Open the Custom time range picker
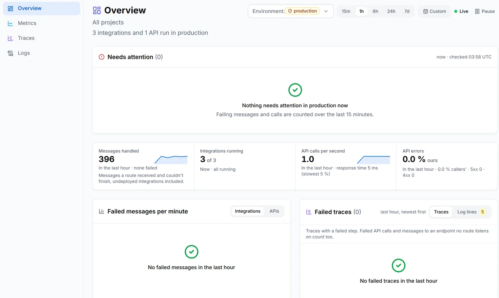This screenshot has width=499, height=298. 435,11
